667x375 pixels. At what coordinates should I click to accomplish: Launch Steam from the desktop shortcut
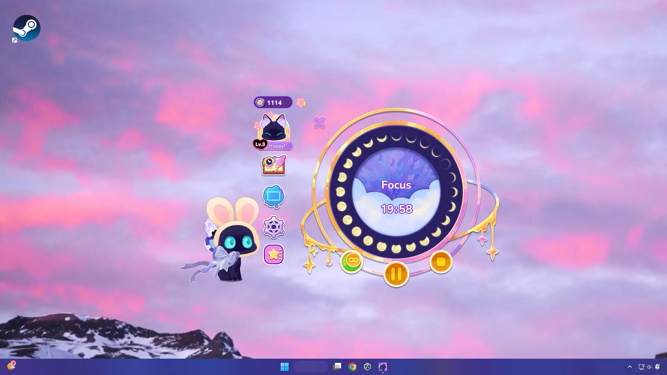click(26, 28)
